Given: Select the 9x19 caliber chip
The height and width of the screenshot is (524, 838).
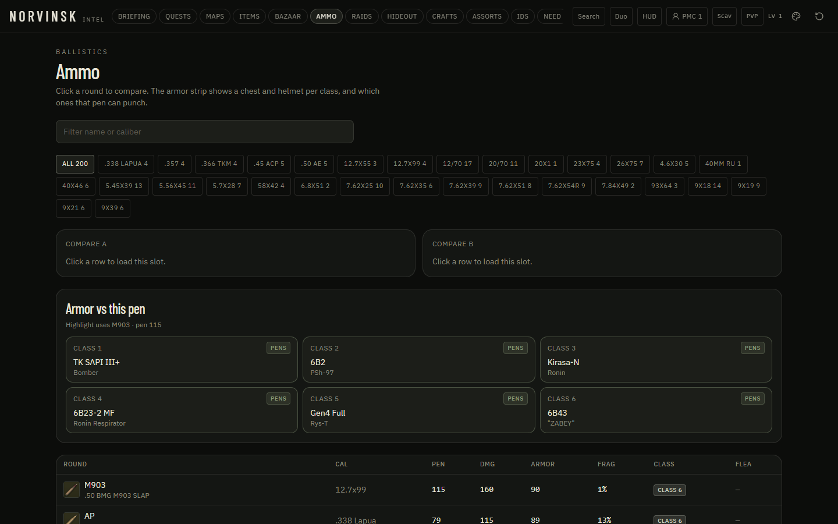Looking at the screenshot, I should [749, 186].
